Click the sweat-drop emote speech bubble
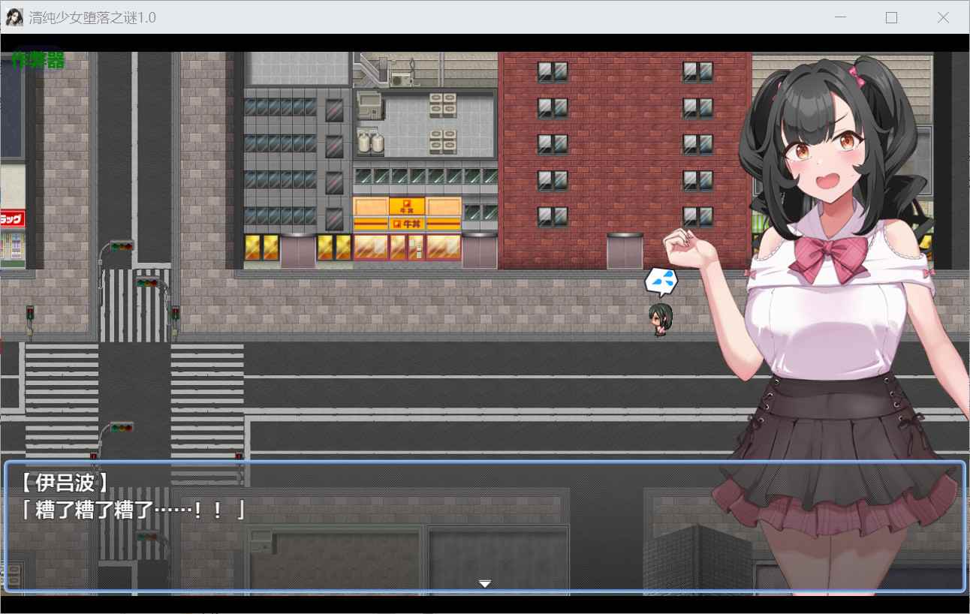 tap(661, 281)
